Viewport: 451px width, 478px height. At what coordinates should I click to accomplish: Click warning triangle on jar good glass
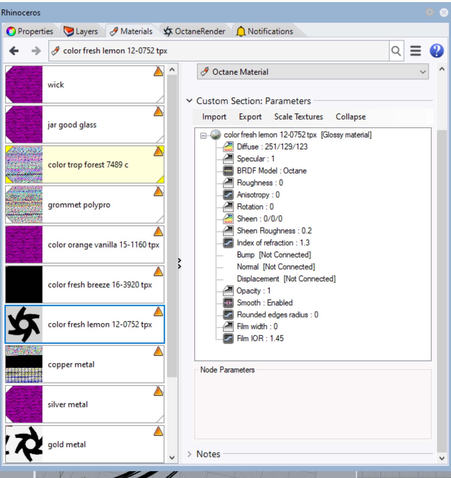pyautogui.click(x=158, y=111)
